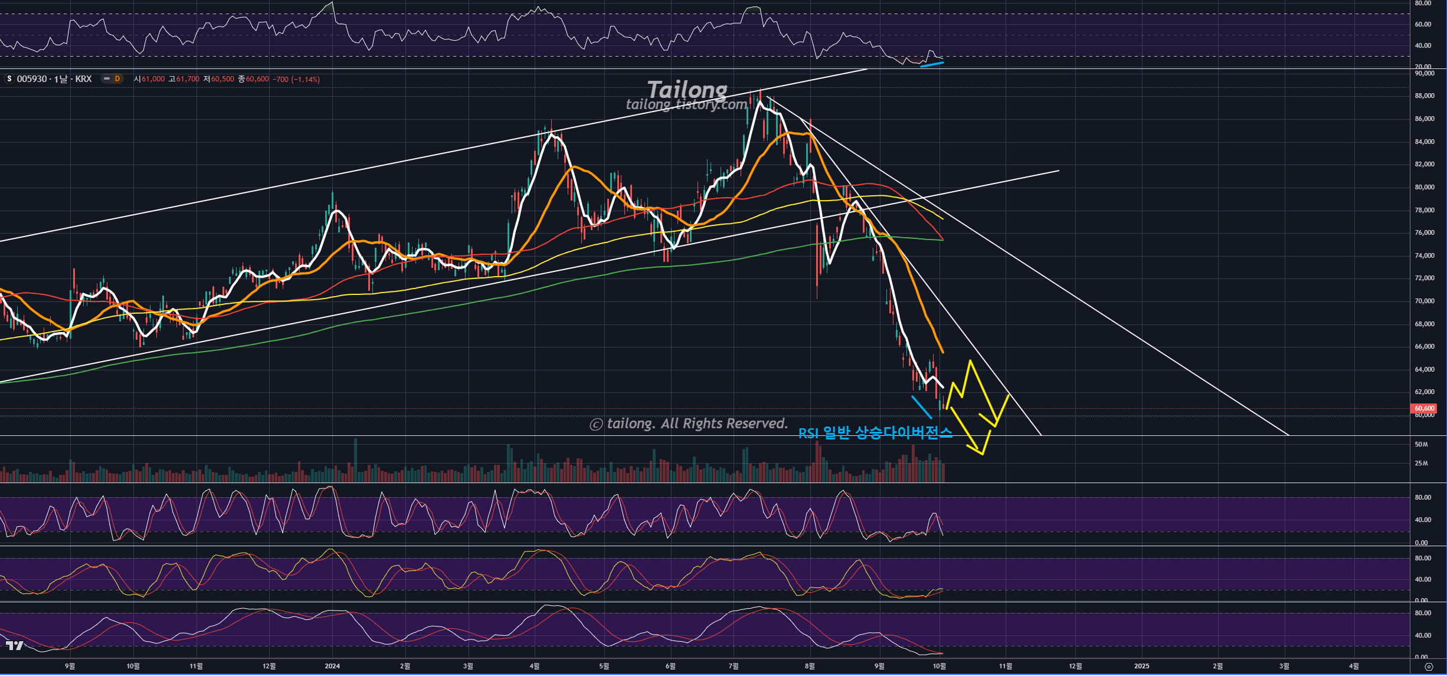Viewport: 1447px width, 676px height.
Task: Click the KRX exchange label
Action: pos(83,79)
